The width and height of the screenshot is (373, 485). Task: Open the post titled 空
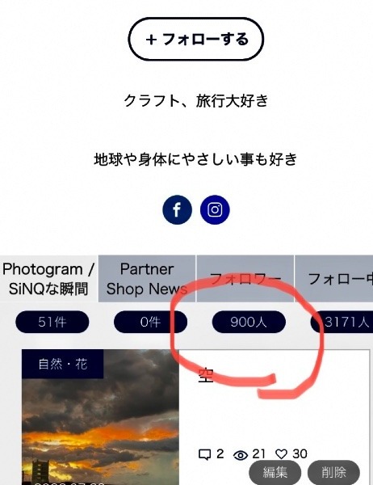206,375
